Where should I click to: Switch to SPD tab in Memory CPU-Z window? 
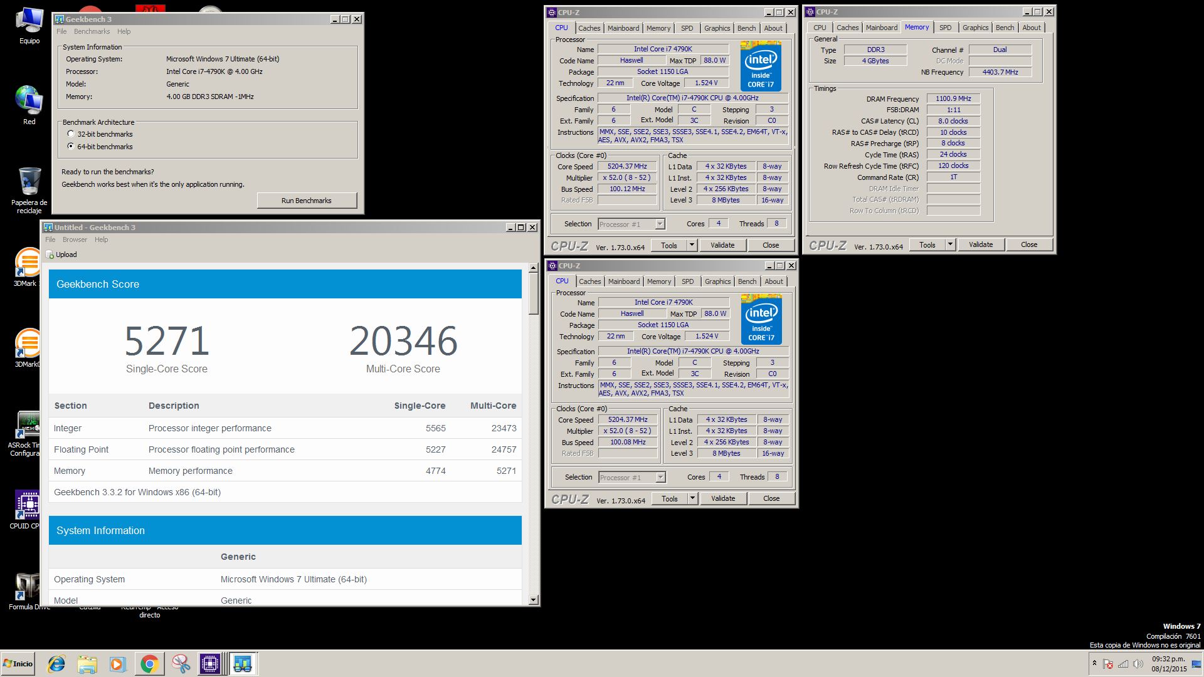(x=945, y=28)
